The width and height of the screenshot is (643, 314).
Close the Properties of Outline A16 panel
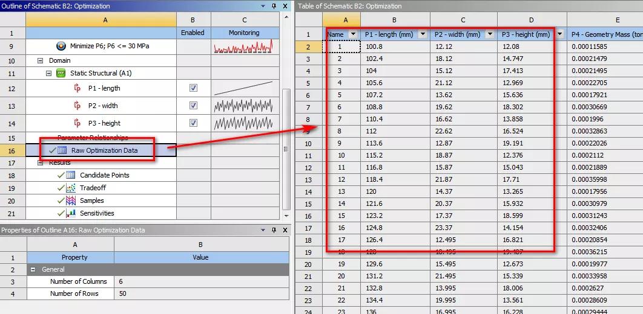[285, 230]
